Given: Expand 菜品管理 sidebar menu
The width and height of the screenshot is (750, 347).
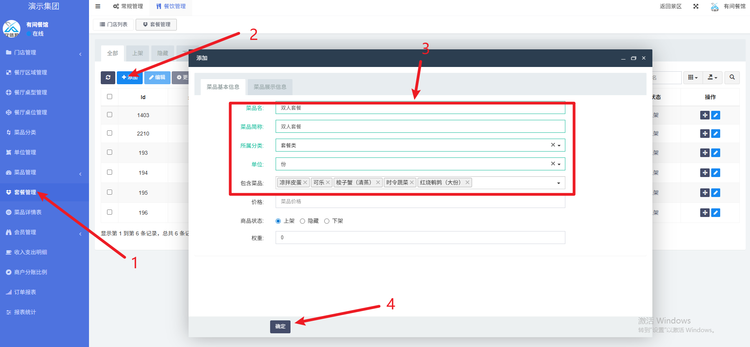Looking at the screenshot, I should point(44,172).
